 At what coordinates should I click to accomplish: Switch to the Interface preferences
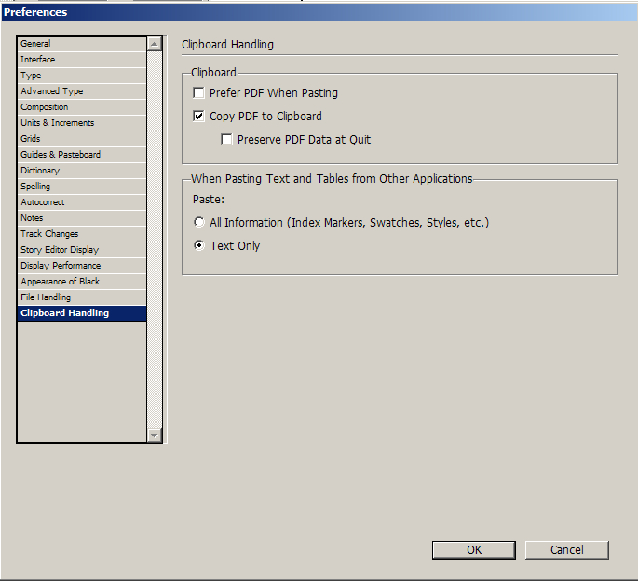[x=82, y=60]
